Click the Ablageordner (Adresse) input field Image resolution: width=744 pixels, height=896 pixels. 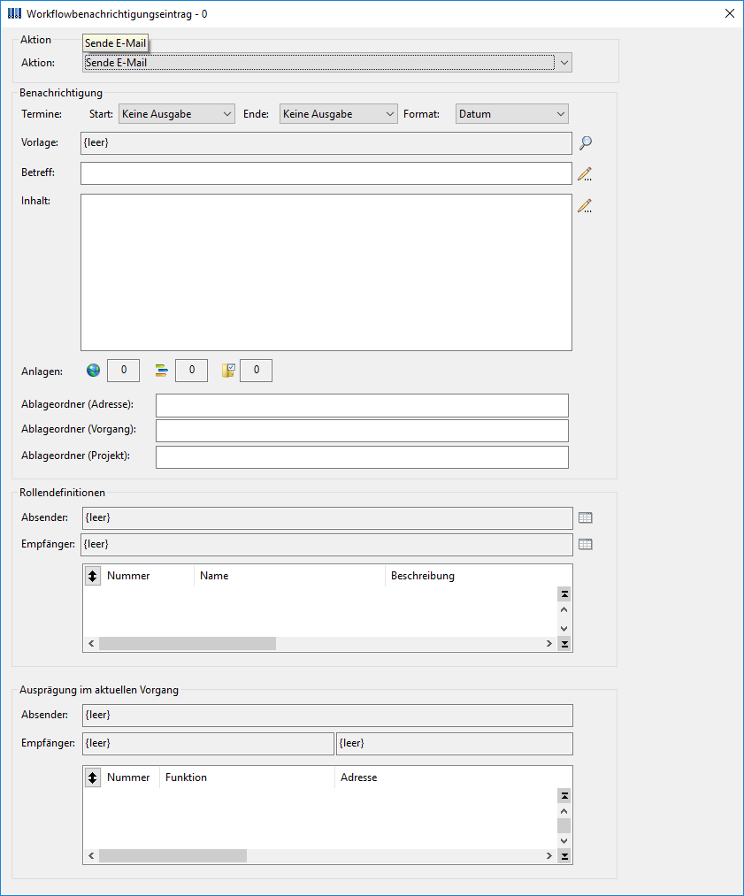coord(363,405)
